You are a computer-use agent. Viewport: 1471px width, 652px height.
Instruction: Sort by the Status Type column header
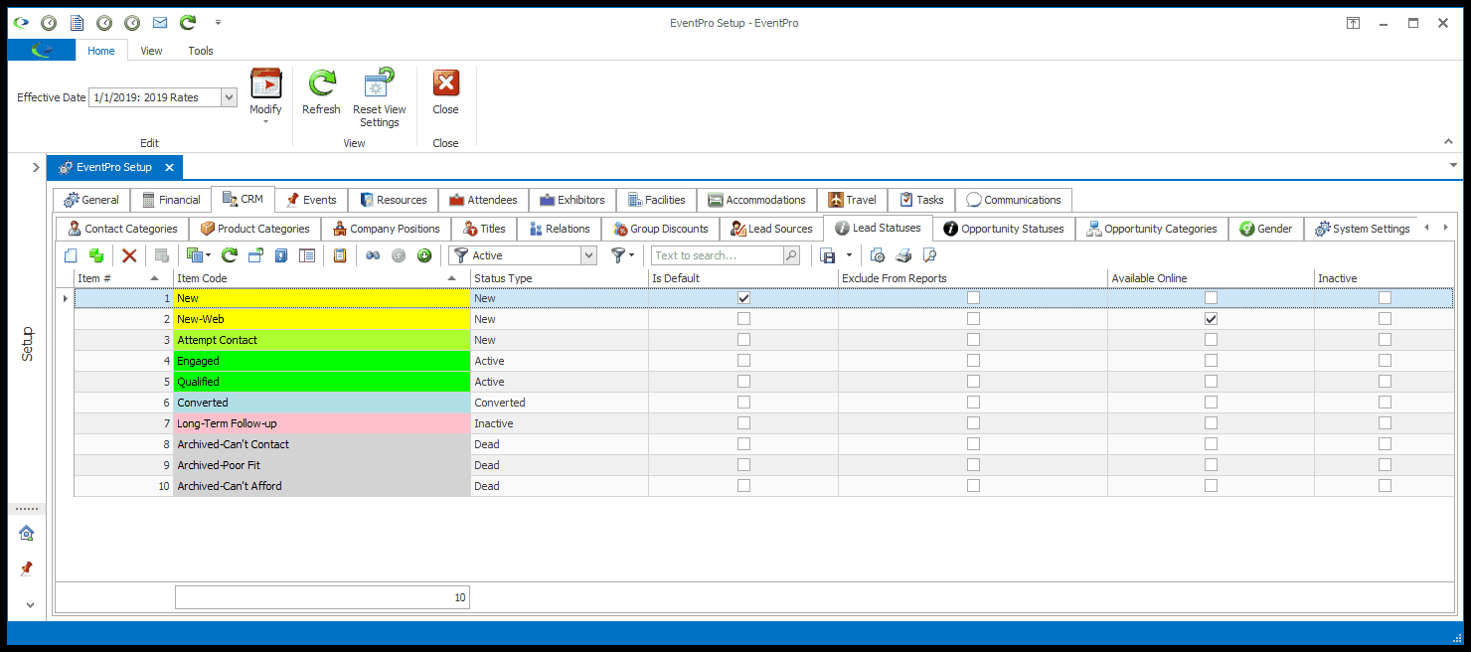pos(559,278)
